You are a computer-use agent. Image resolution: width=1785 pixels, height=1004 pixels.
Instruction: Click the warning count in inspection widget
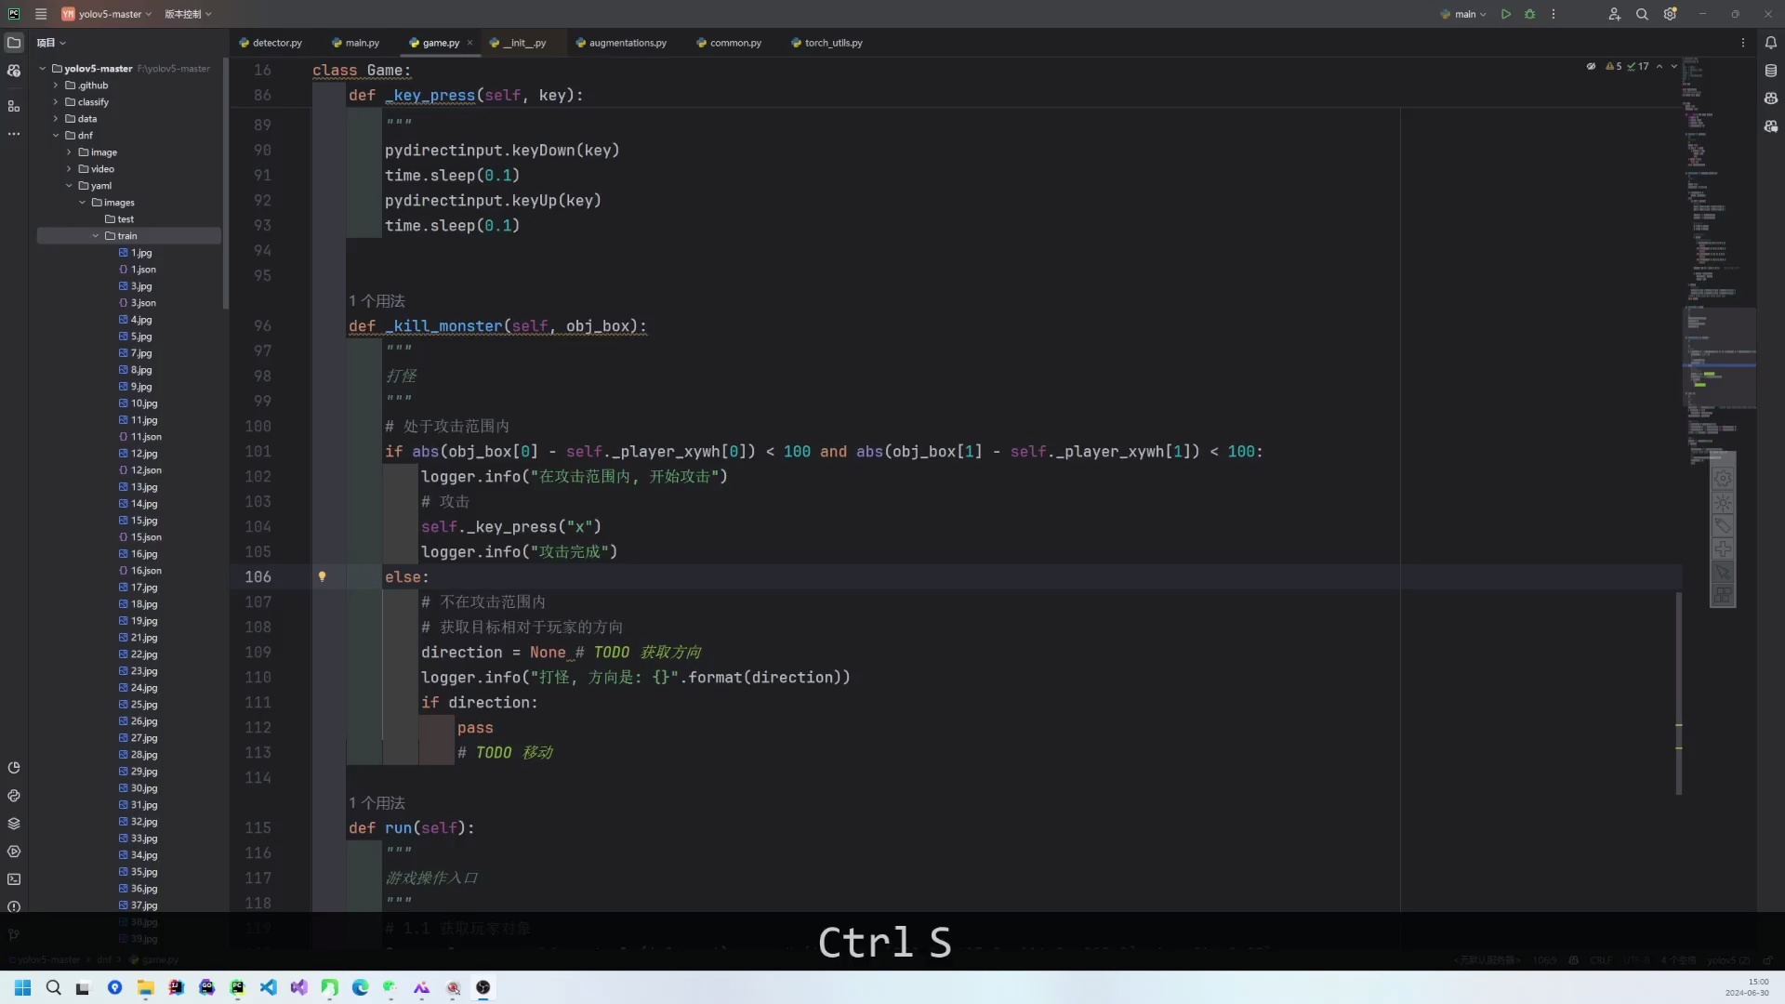pyautogui.click(x=1615, y=66)
